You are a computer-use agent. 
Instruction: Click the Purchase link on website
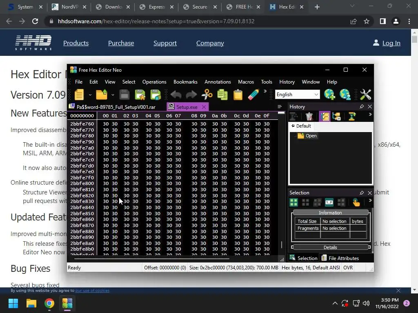pos(121,43)
